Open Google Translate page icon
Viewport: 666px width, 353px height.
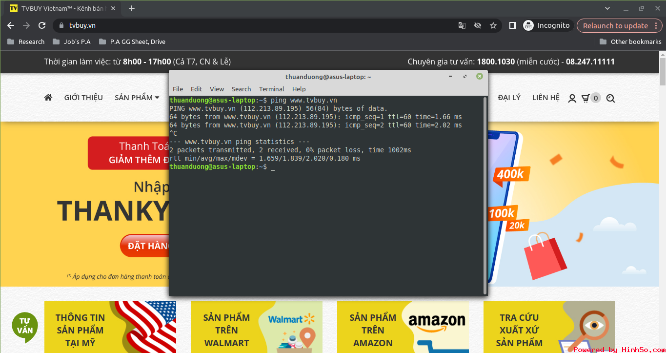point(462,25)
